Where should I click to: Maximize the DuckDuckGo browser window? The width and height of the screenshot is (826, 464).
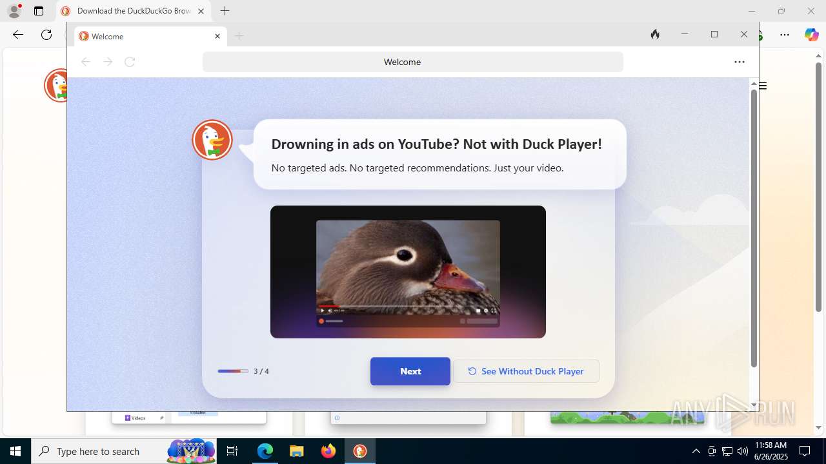click(x=714, y=34)
